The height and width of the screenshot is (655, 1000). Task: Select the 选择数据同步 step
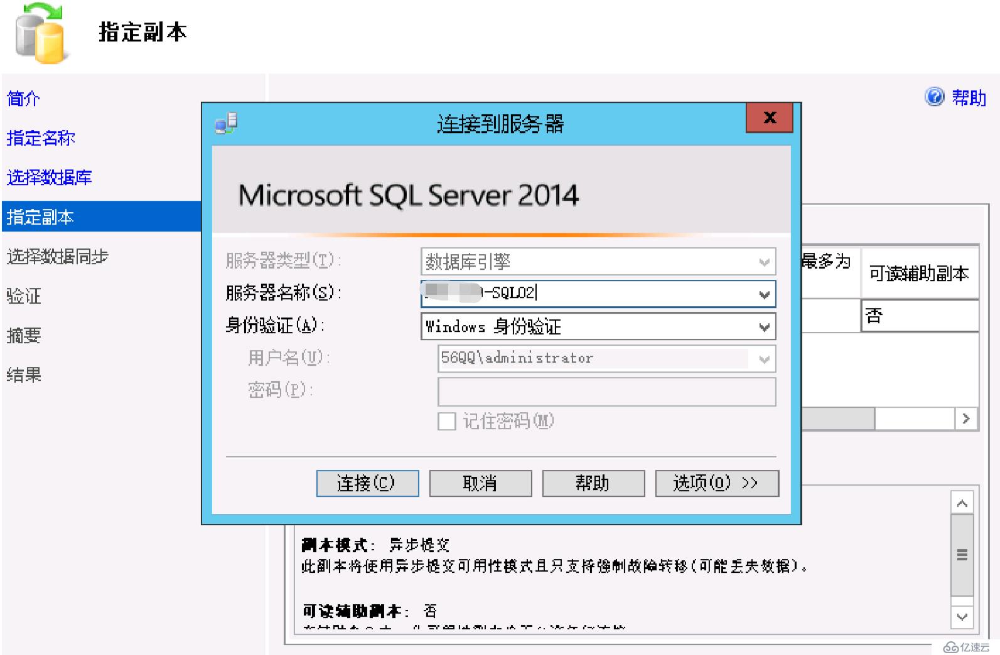point(57,257)
